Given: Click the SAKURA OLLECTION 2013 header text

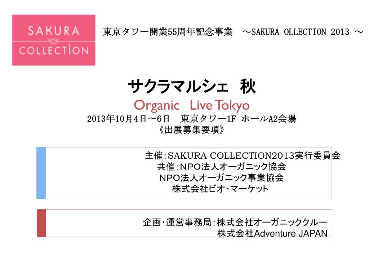Looking at the screenshot, I should [300, 32].
